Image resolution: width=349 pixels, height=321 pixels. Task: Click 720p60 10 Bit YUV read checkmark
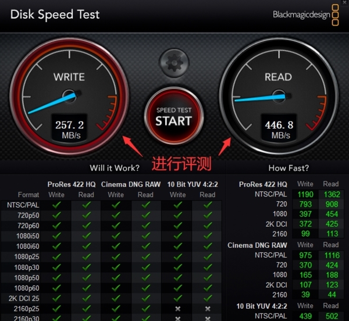(x=208, y=226)
